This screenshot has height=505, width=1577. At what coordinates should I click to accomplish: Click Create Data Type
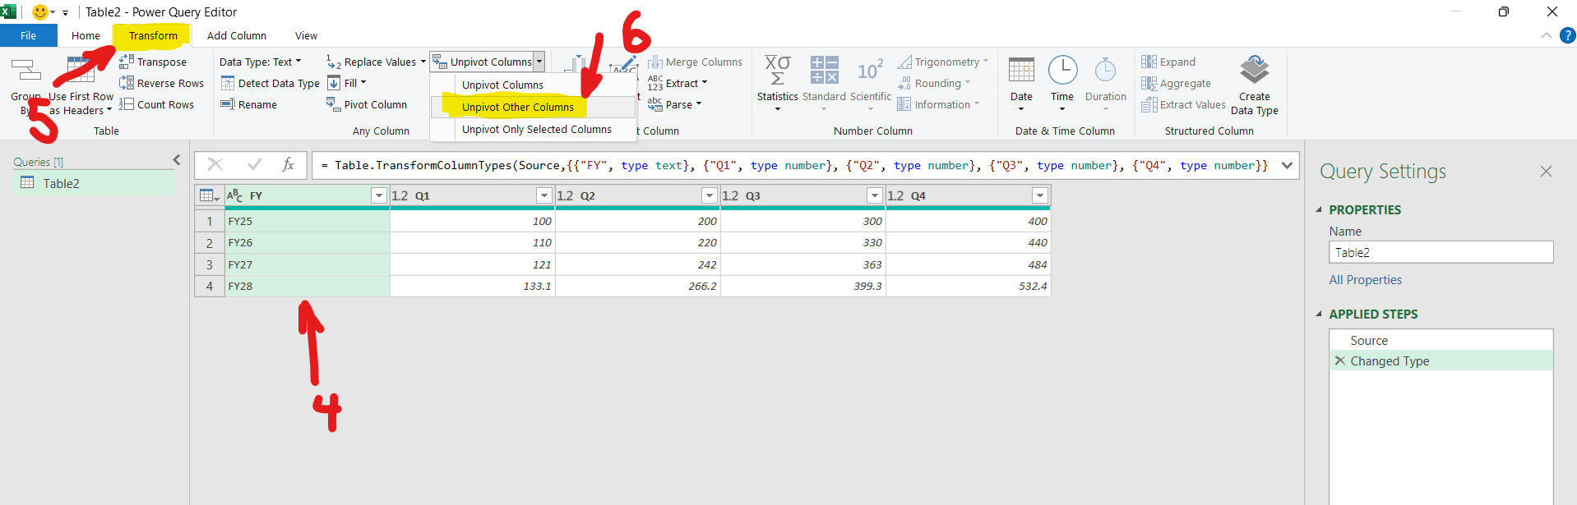click(1255, 85)
